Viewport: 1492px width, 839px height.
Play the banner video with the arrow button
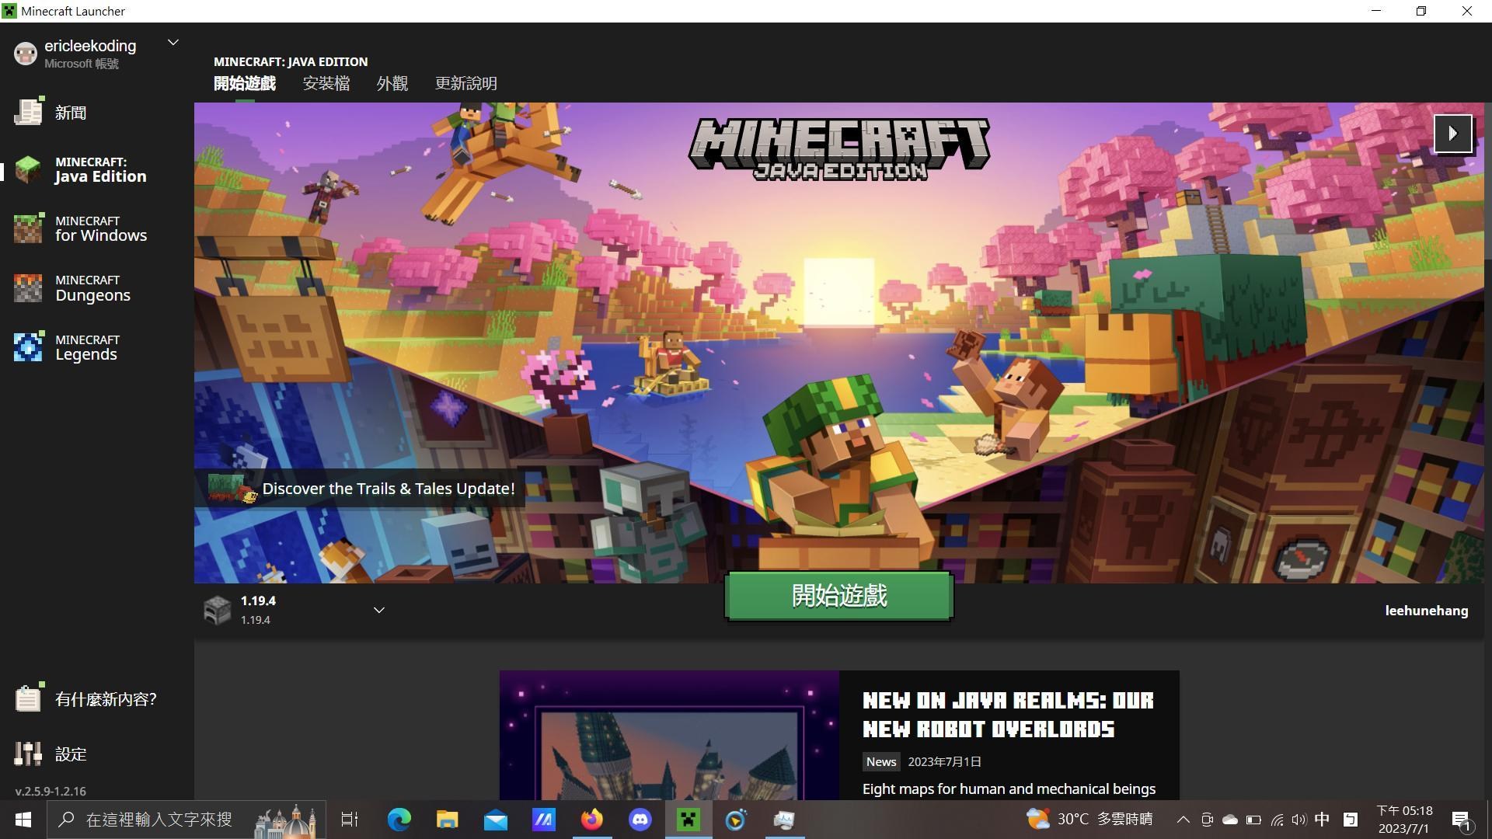point(1452,134)
